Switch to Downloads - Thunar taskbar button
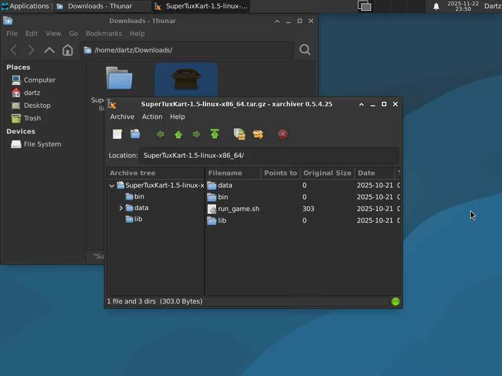 [102, 6]
